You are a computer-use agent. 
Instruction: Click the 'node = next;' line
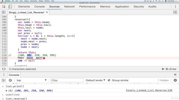[x=30, y=47]
